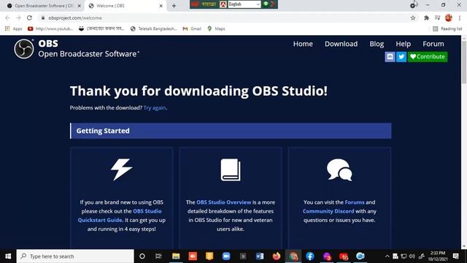Close the Open Broadcaster Software tab
Screen dimensions: 467x263
coord(80,6)
